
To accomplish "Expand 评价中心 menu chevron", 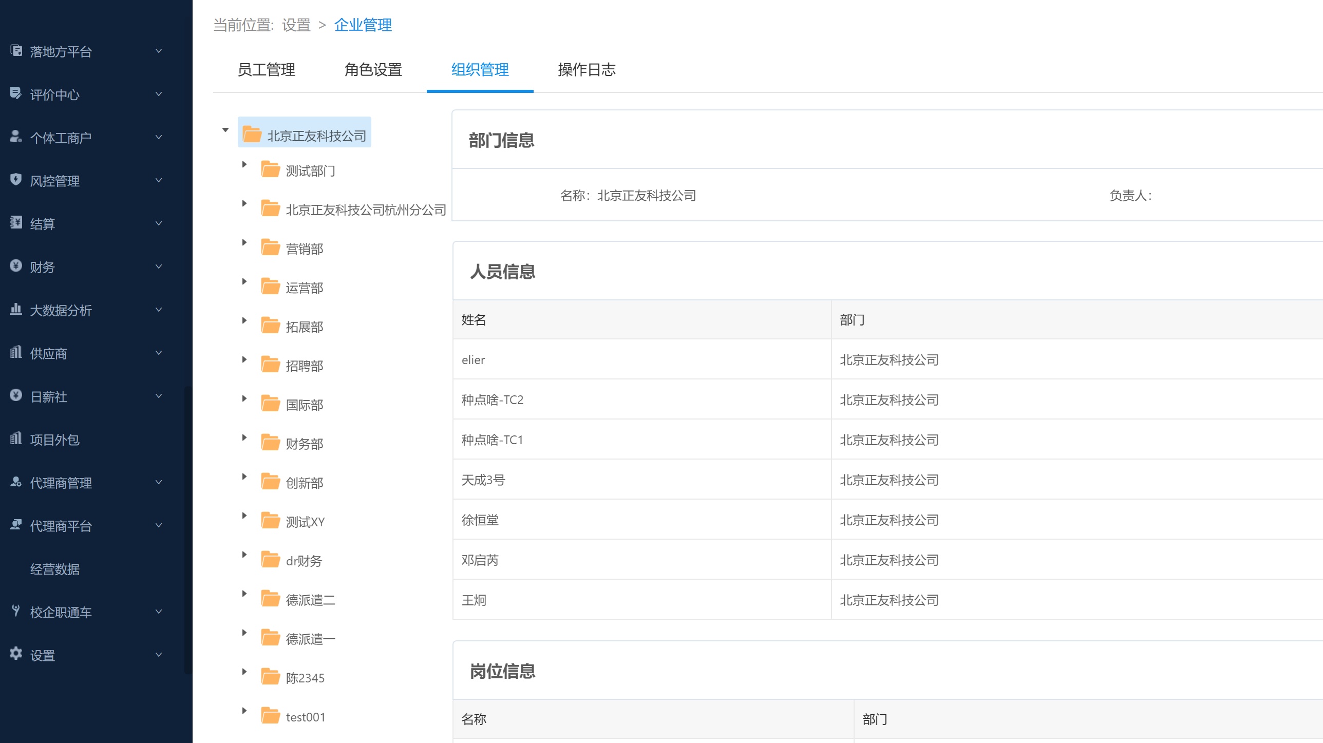I will [159, 94].
